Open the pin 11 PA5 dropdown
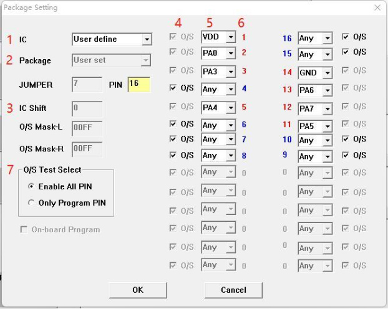The height and width of the screenshot is (309, 388). 315,126
